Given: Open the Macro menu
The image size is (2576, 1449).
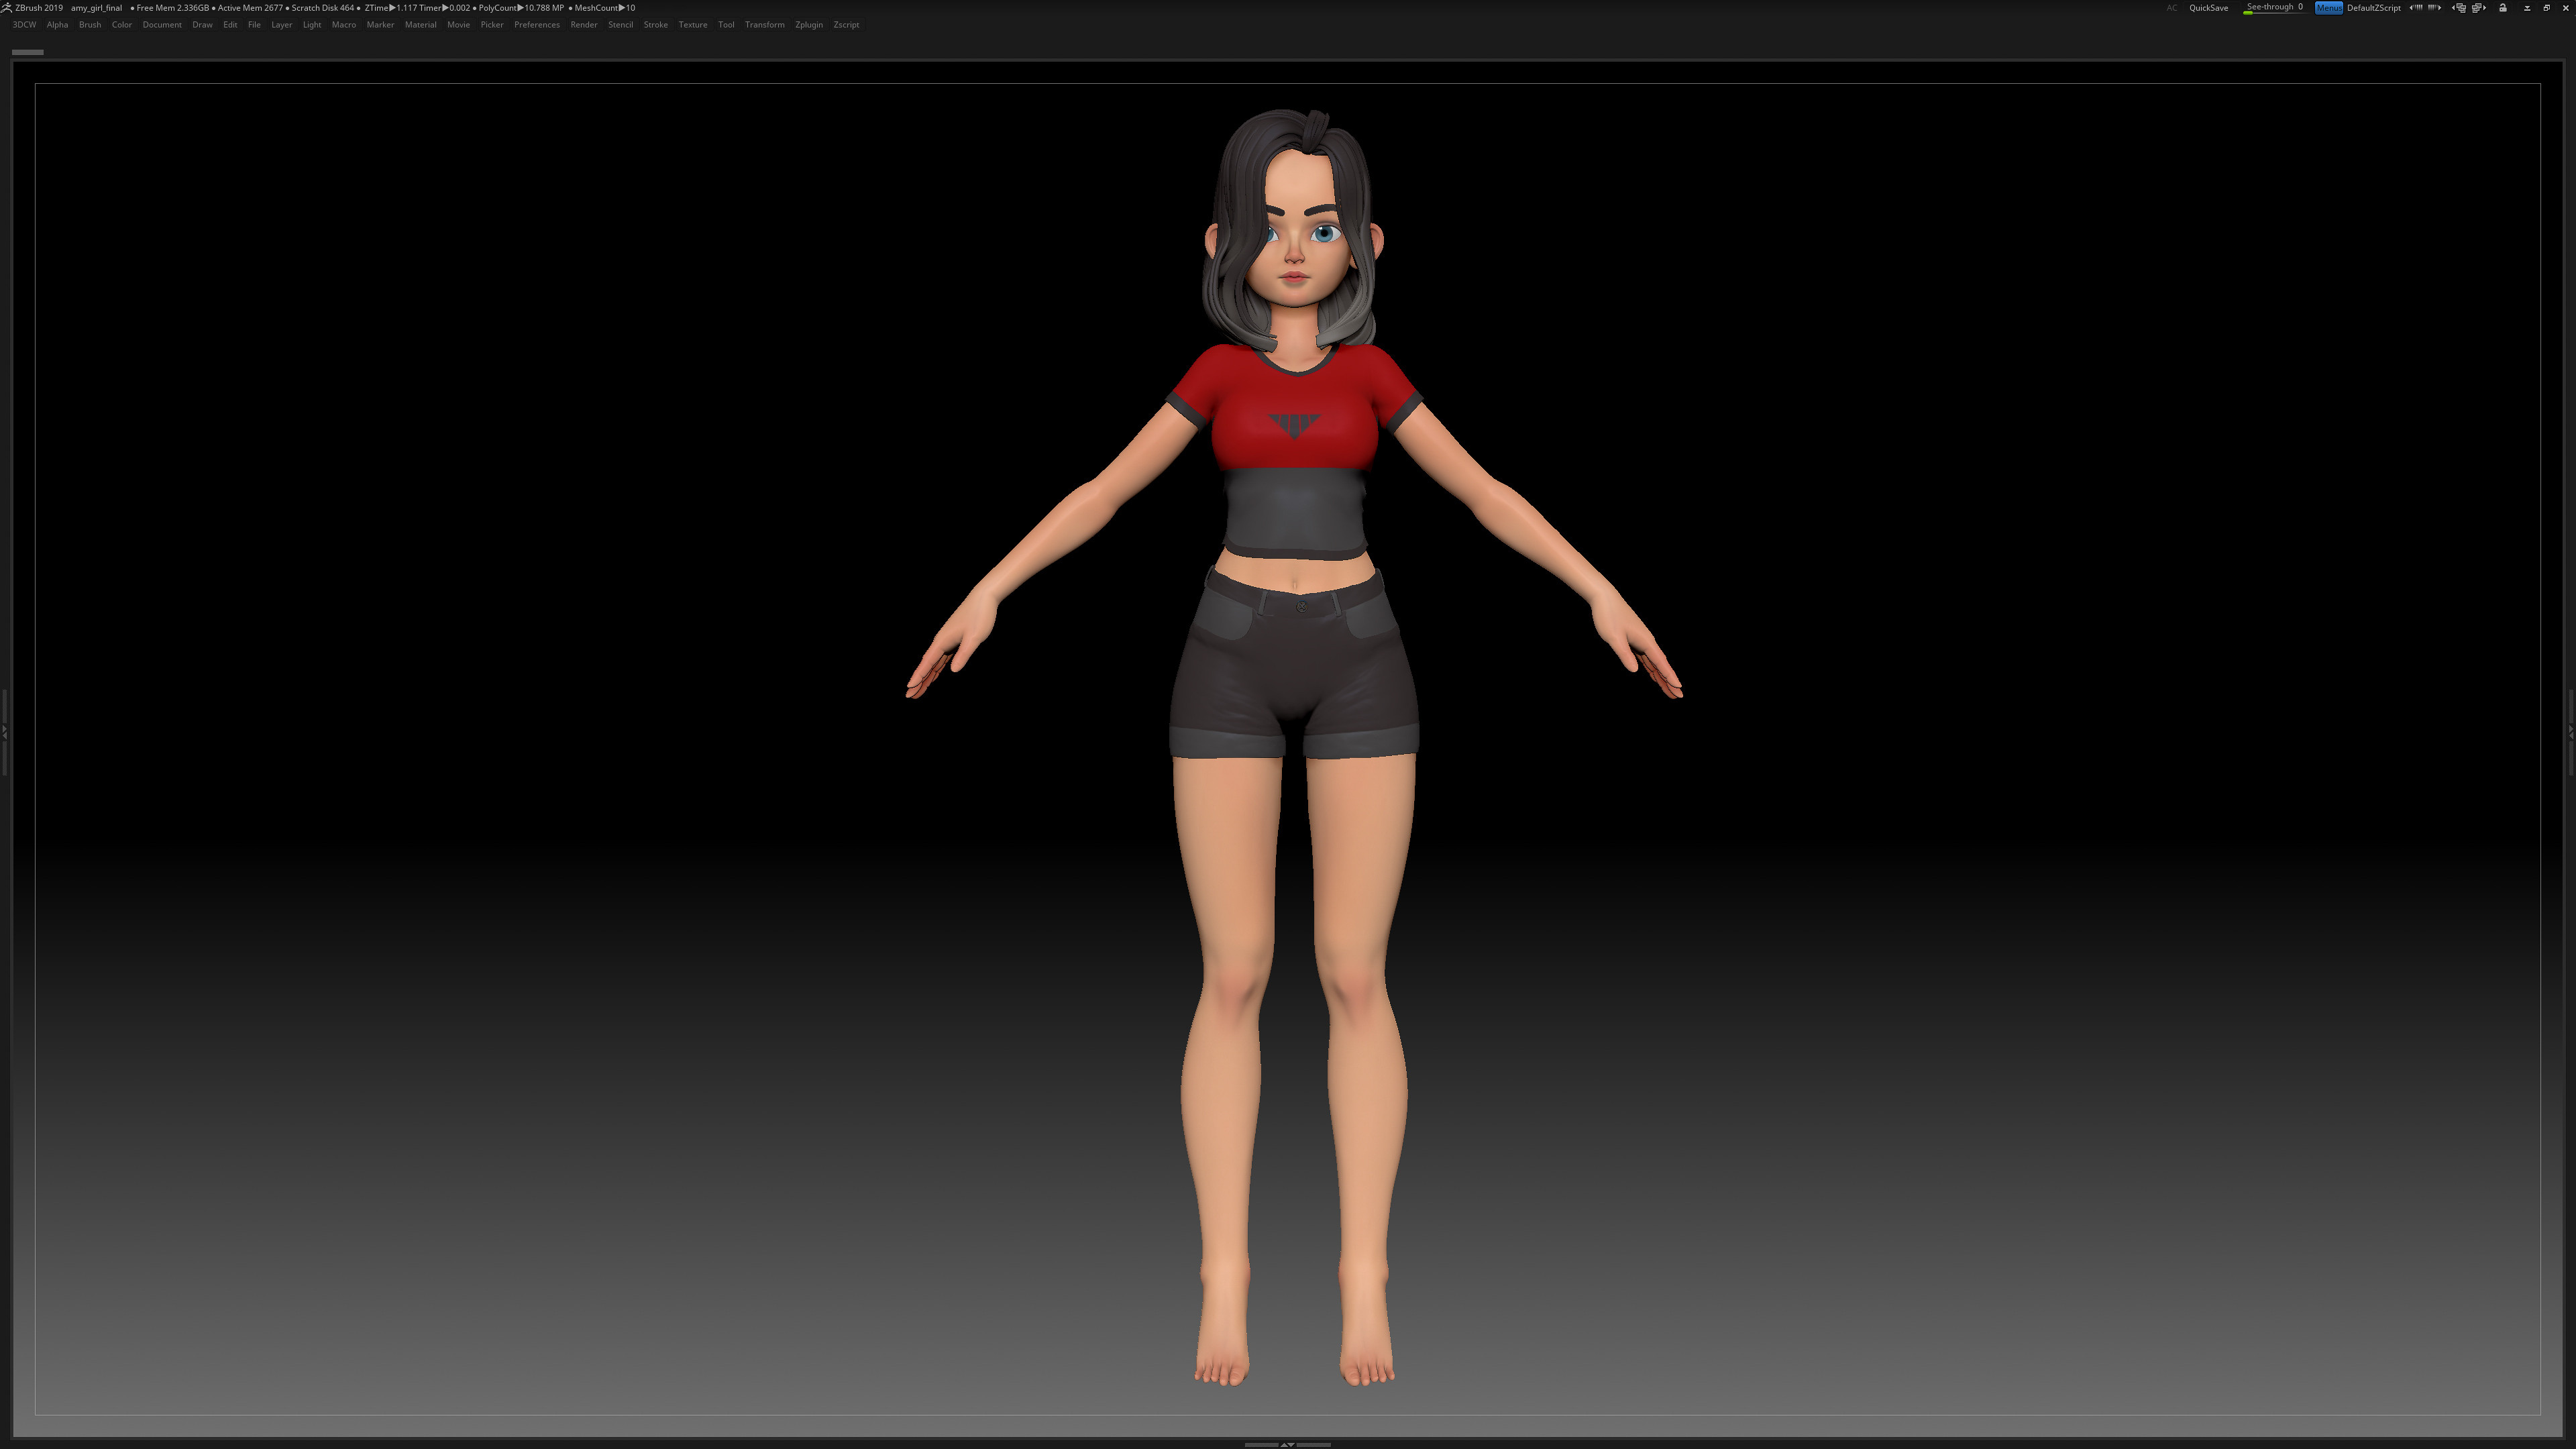Looking at the screenshot, I should pyautogui.click(x=344, y=25).
